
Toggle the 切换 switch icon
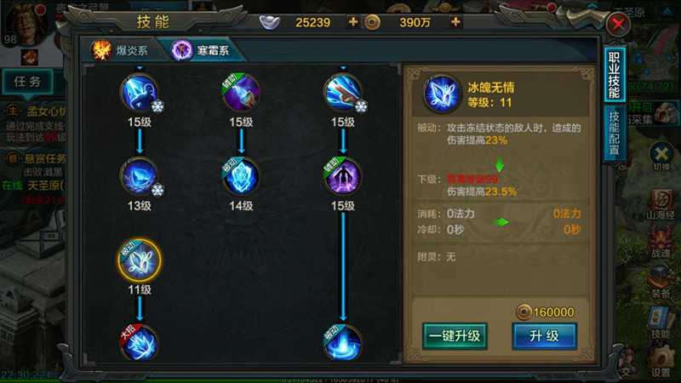(661, 157)
